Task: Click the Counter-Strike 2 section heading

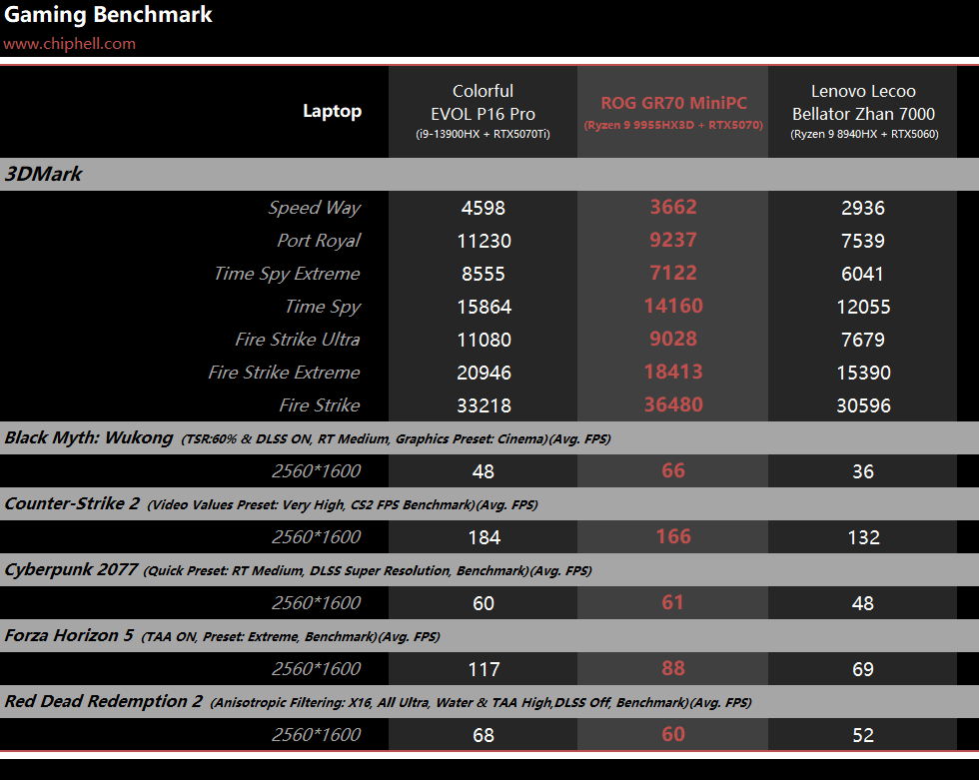Action: tap(72, 503)
